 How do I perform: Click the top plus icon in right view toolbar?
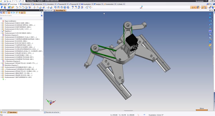[x=210, y=14]
